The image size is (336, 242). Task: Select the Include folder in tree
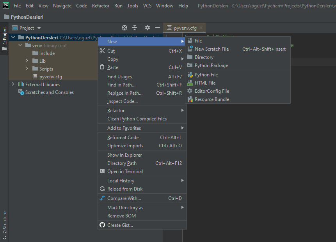click(47, 53)
